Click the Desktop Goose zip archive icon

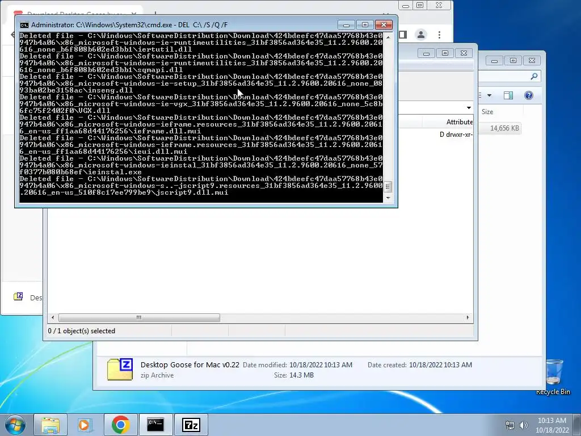(x=120, y=369)
